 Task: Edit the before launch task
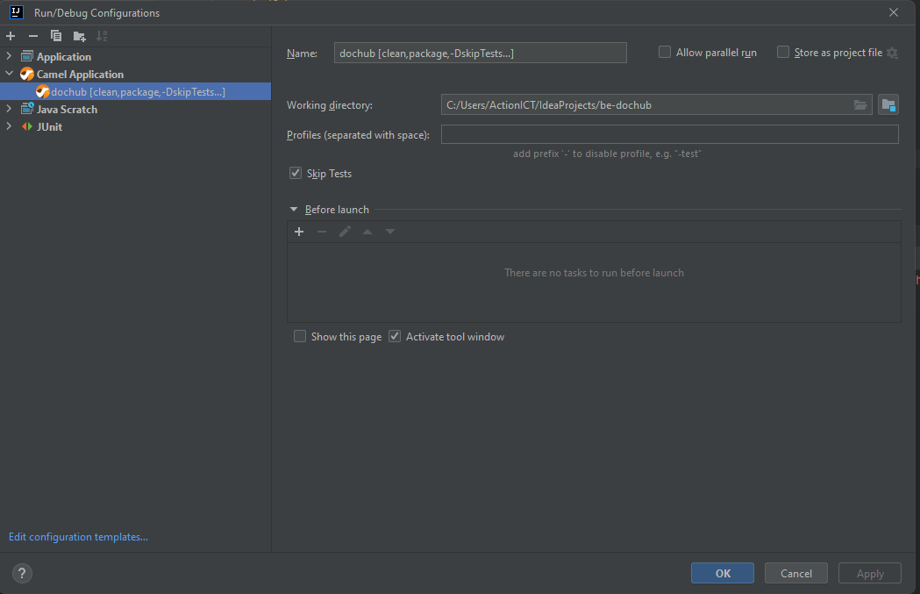click(x=345, y=232)
